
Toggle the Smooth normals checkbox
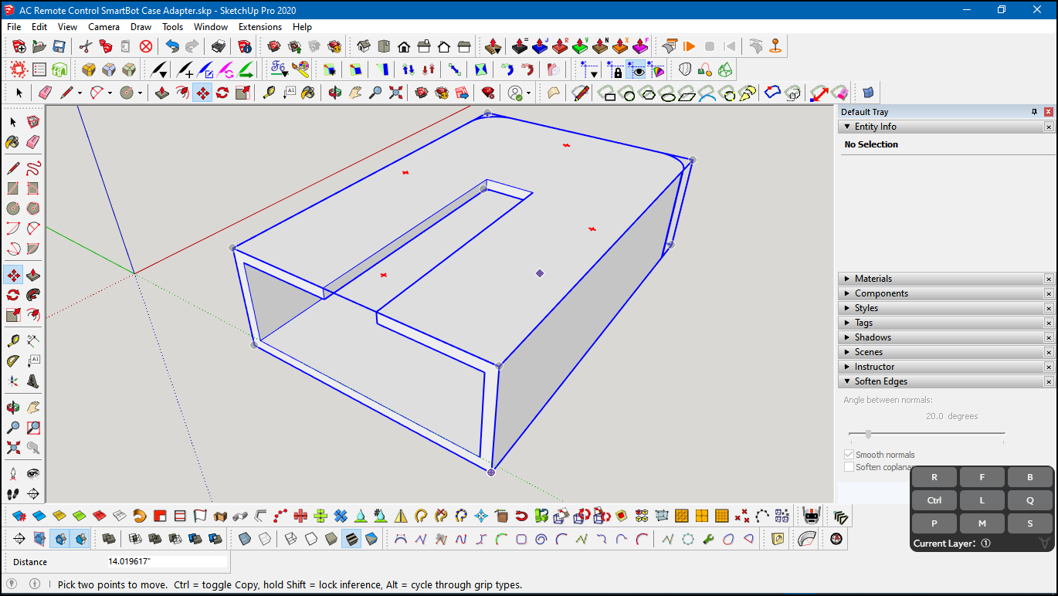coord(849,454)
